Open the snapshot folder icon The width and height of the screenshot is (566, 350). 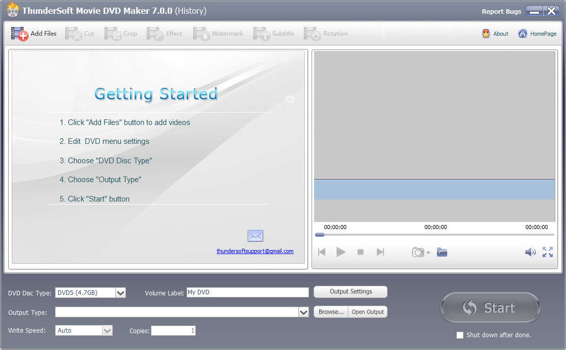point(442,252)
